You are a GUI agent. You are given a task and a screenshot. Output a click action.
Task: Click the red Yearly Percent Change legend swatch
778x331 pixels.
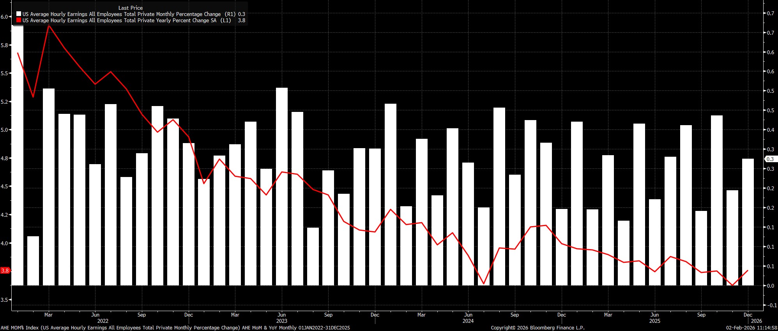[19, 20]
